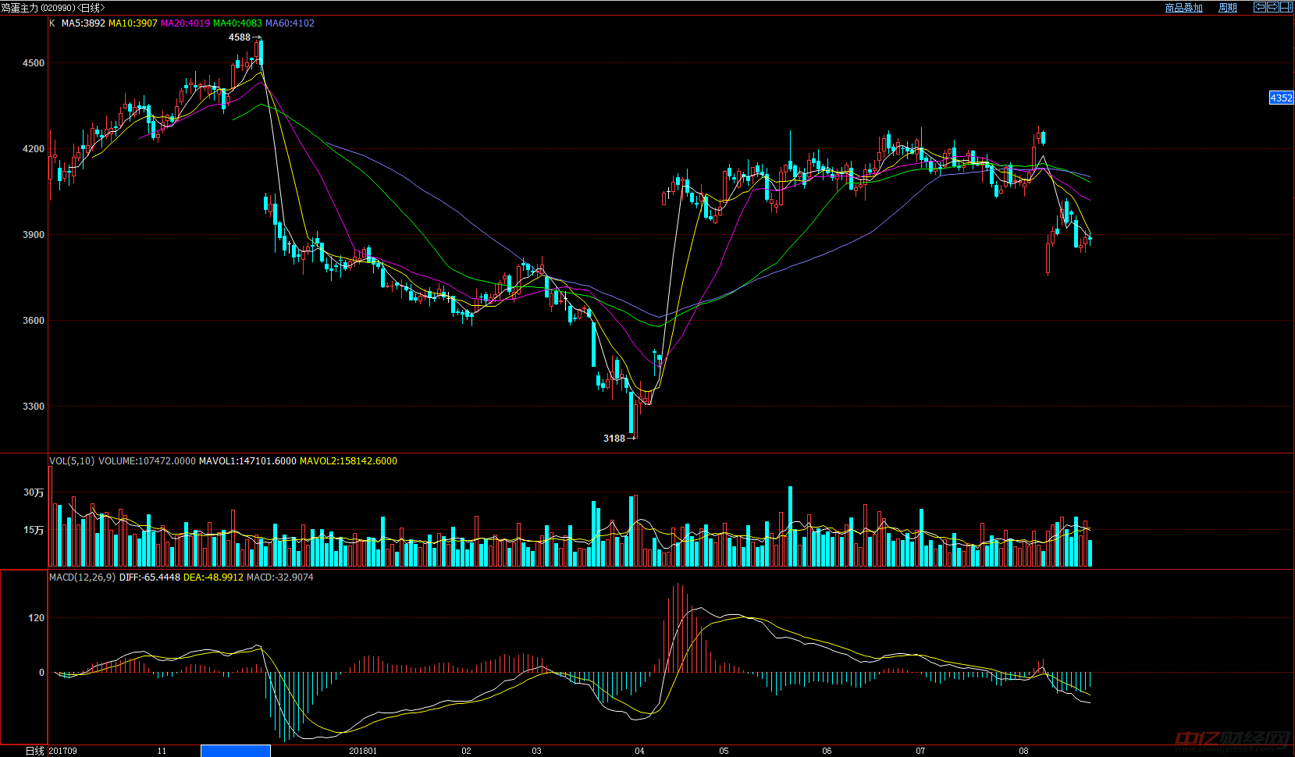1295x757 pixels.
Task: Click the panel layout split icon
Action: click(x=1286, y=7)
